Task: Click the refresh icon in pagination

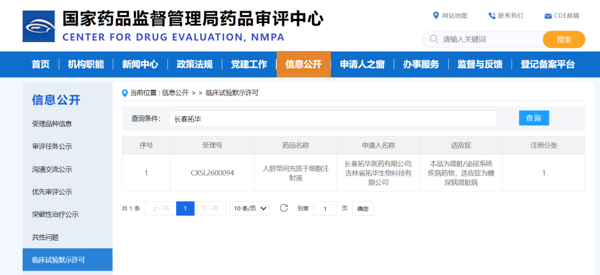Action: [x=283, y=208]
